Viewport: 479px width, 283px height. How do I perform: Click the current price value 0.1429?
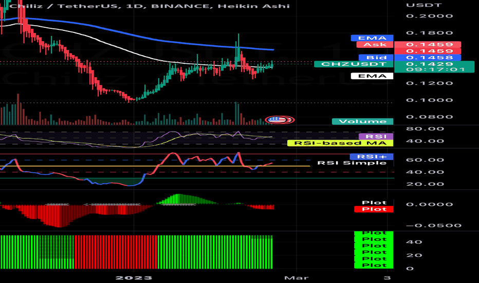pos(430,64)
